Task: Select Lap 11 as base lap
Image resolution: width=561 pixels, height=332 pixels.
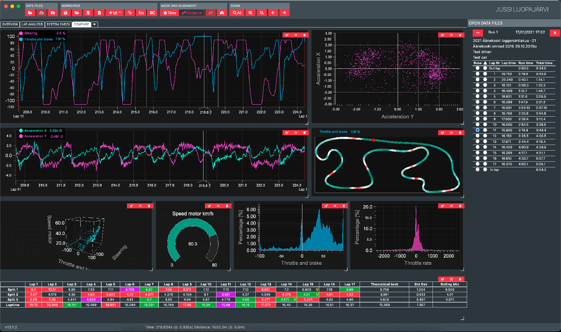Action: [x=478, y=130]
